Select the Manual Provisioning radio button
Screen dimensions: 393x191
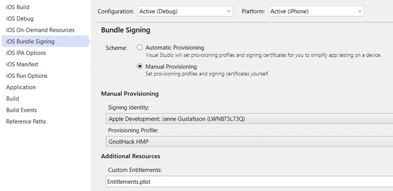[x=139, y=66]
